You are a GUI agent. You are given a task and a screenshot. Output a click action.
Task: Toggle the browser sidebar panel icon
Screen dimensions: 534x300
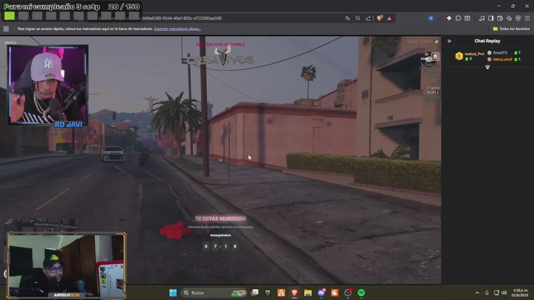point(491,18)
